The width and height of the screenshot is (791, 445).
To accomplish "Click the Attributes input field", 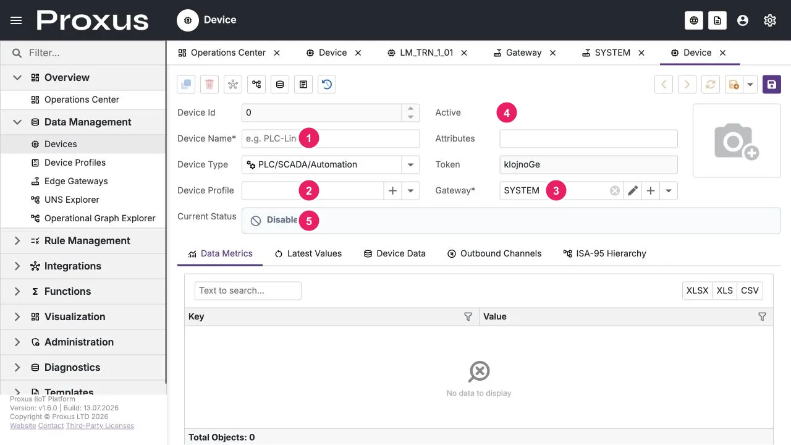I will pos(588,138).
